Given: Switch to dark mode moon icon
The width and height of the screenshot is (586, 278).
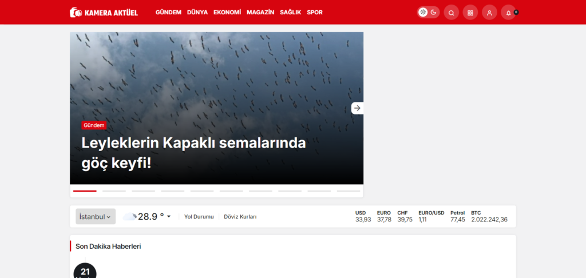Looking at the screenshot, I should point(434,12).
